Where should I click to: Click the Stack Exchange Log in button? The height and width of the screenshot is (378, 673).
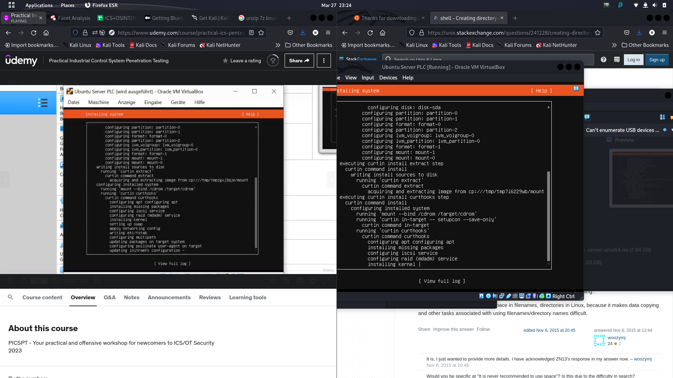click(633, 59)
